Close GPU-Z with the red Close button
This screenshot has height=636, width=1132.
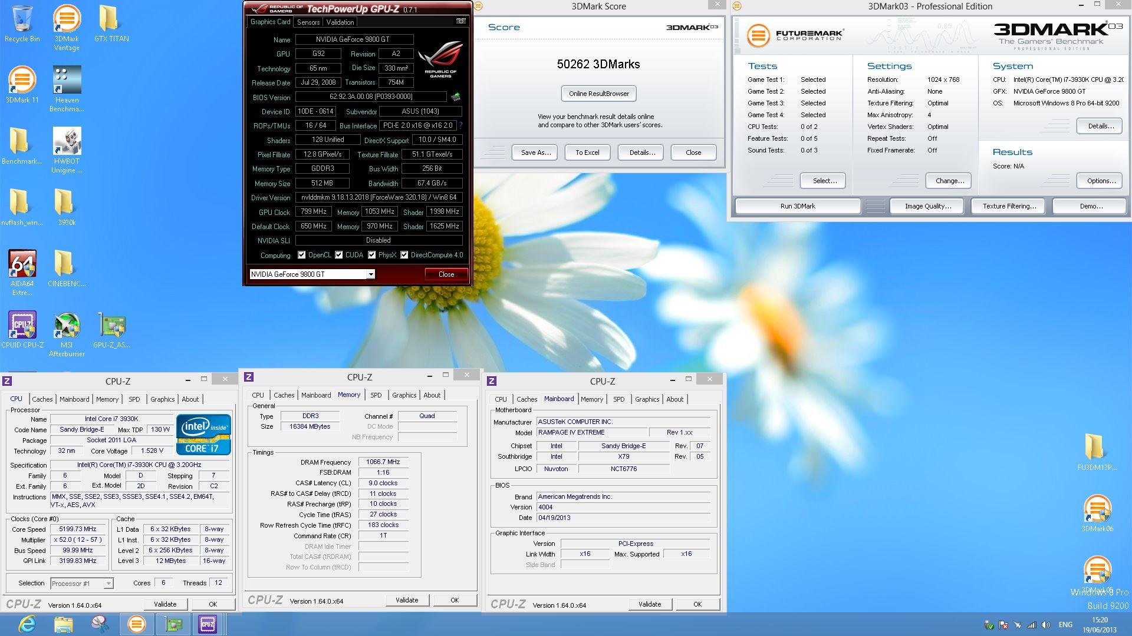tap(446, 274)
